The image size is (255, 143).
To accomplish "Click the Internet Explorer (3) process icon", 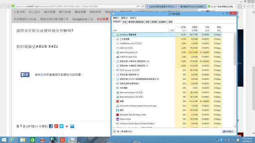I will coord(118,52).
